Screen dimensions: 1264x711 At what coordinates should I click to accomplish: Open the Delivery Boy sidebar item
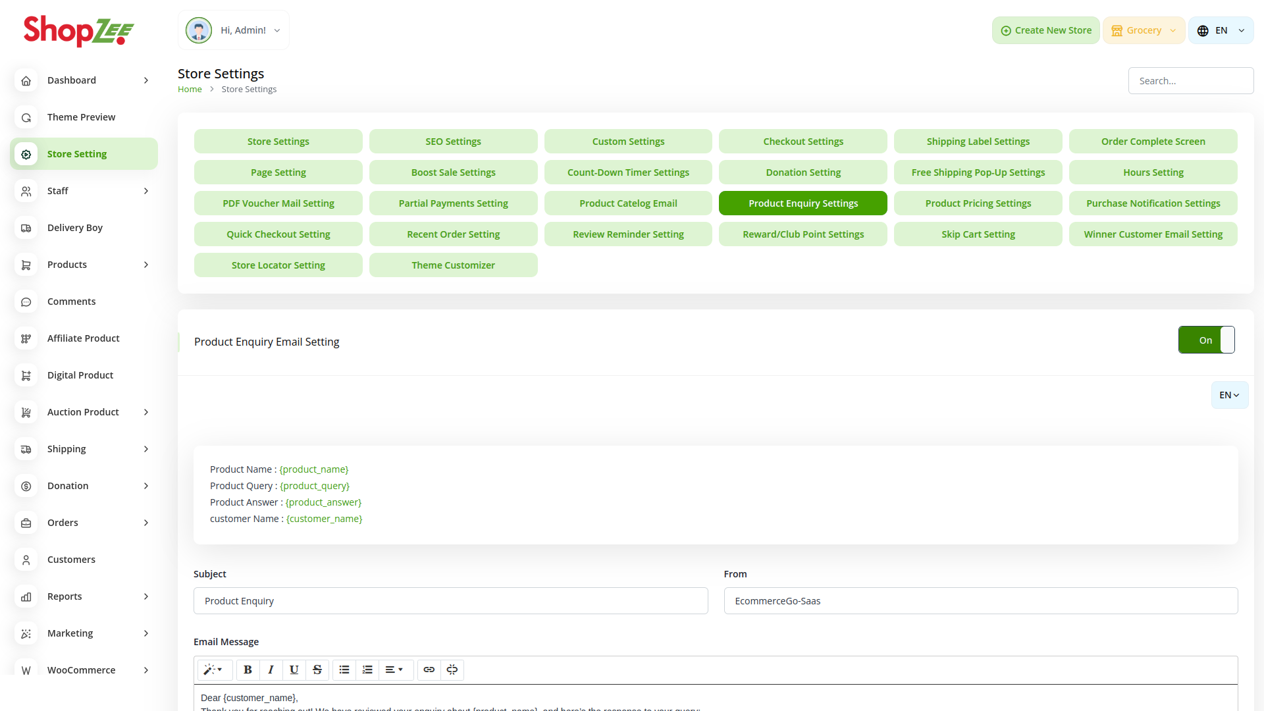(75, 228)
